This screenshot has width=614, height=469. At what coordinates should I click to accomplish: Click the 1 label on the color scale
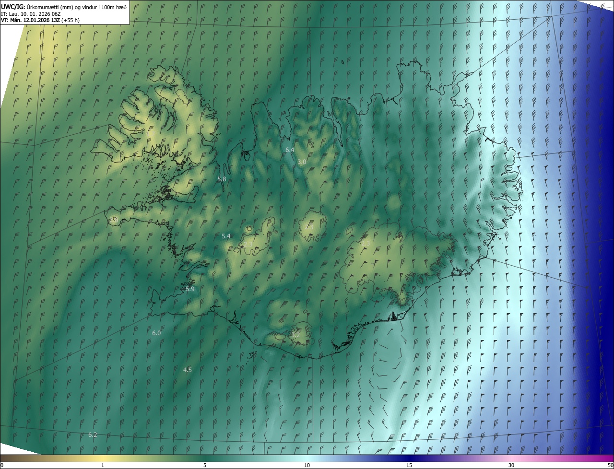tap(103, 465)
